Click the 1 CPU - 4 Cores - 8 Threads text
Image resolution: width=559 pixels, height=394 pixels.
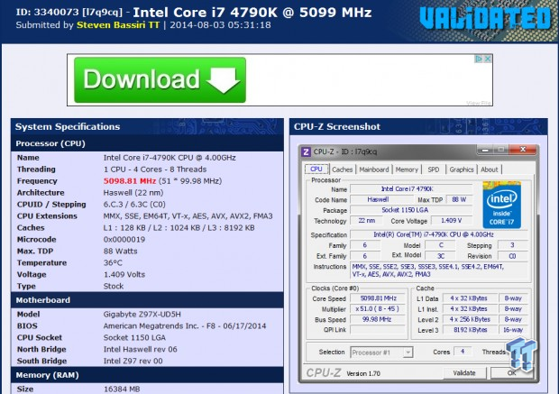155,169
